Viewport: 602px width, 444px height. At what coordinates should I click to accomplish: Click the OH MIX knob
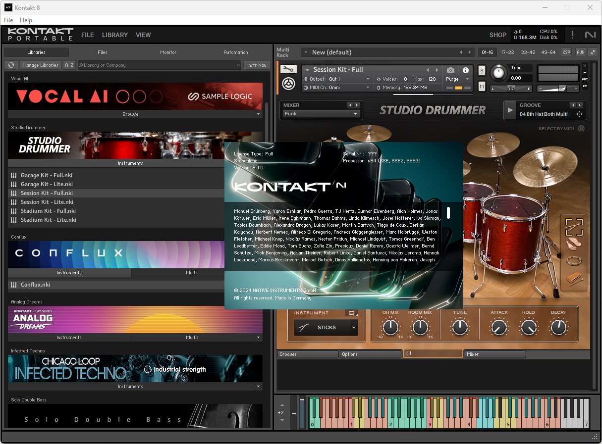(x=390, y=327)
